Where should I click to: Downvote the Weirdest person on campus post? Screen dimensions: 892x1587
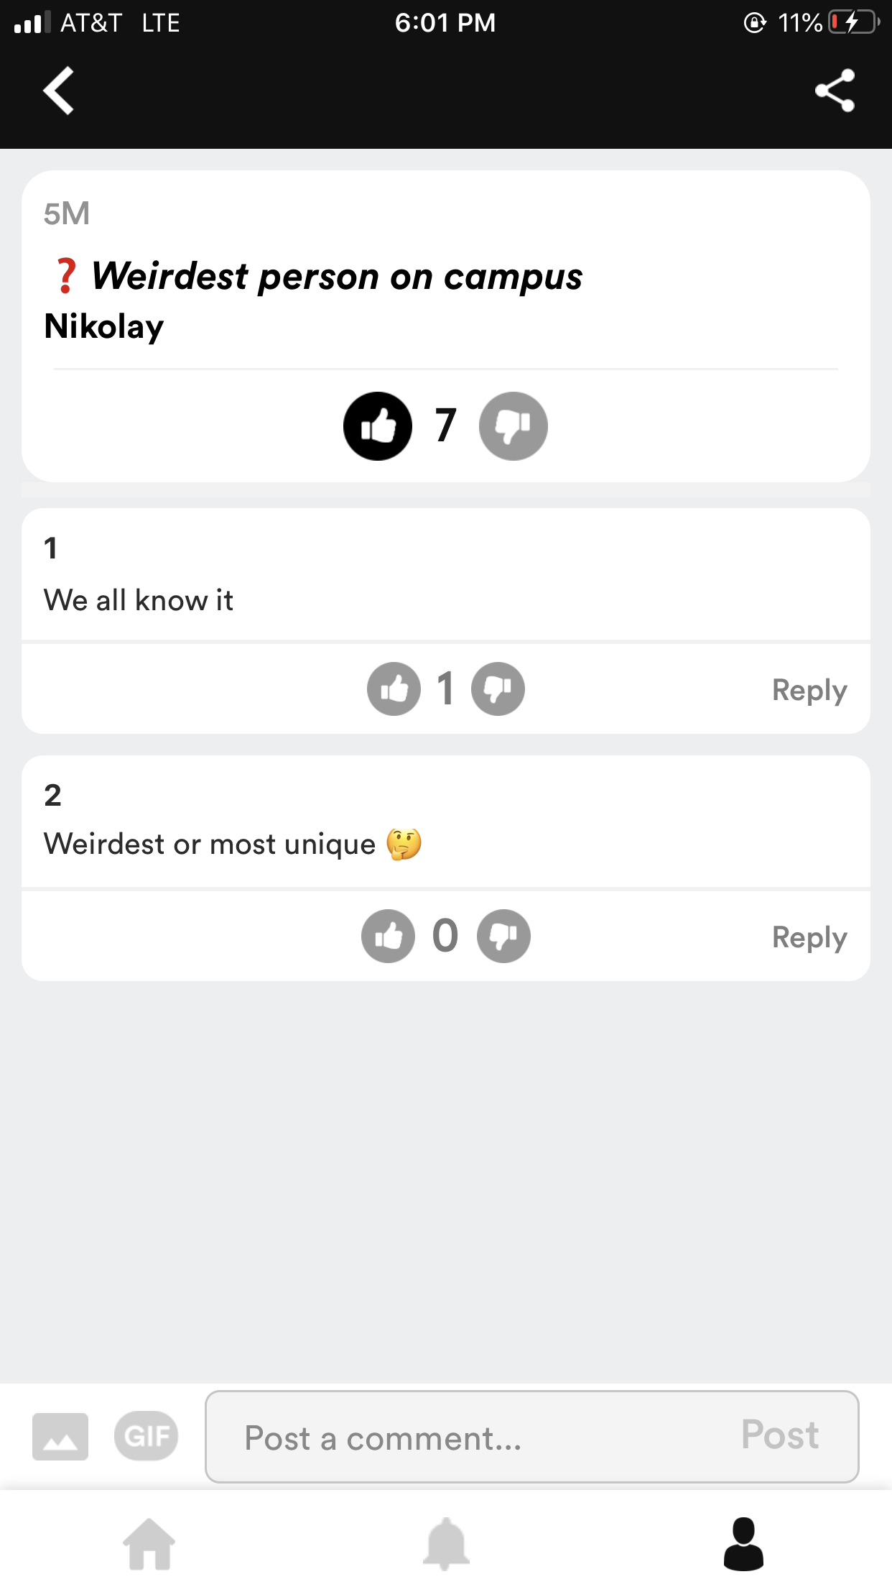tap(514, 426)
